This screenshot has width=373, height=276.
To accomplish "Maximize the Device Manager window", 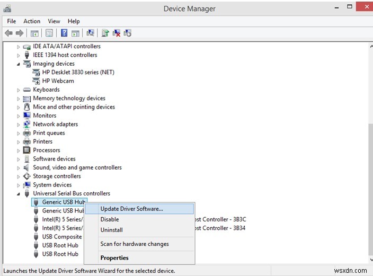I will [350, 7].
